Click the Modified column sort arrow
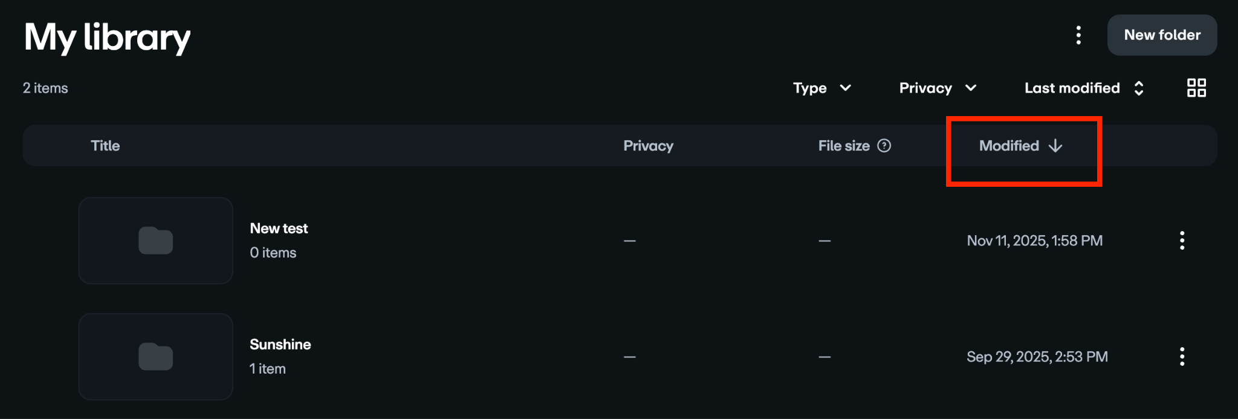Image resolution: width=1238 pixels, height=419 pixels. coord(1055,145)
